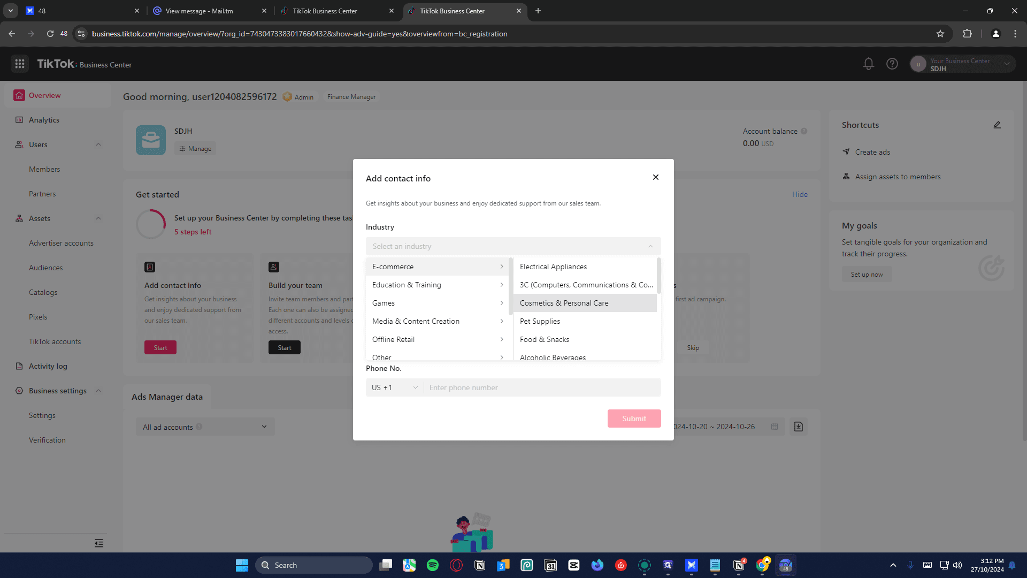Click the Submit button in dialog
1027x578 pixels.
click(x=634, y=419)
